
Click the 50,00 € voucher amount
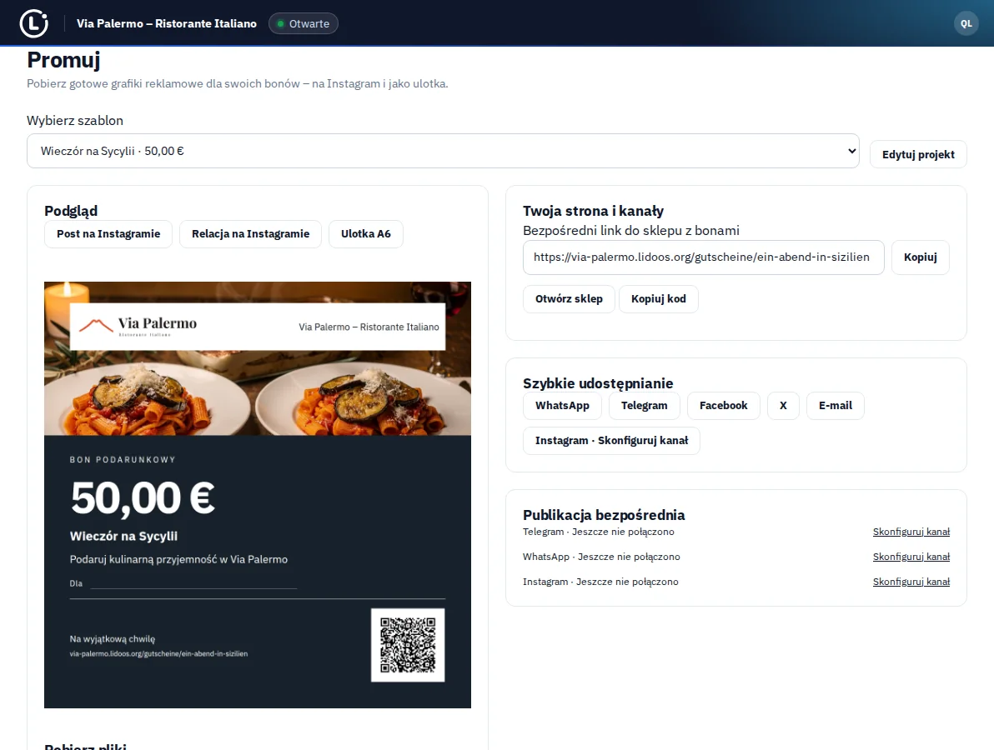pos(143,497)
